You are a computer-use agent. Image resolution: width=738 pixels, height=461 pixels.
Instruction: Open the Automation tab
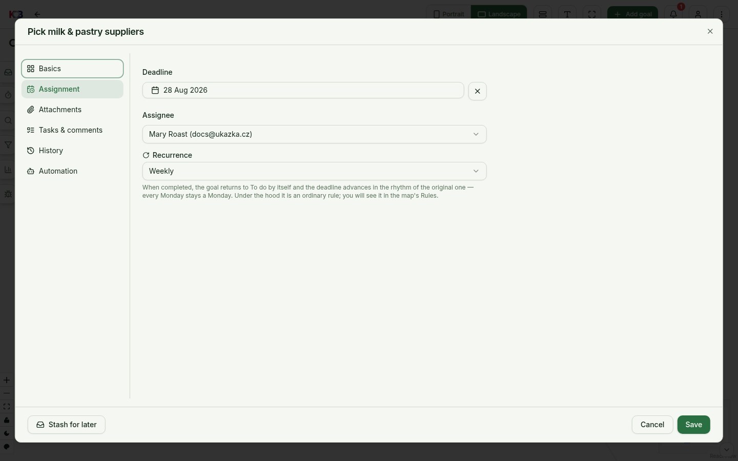point(72,171)
